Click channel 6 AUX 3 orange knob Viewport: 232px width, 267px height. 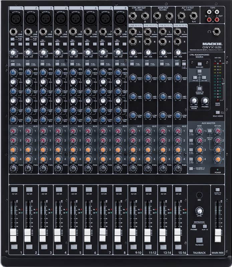coord(88,150)
